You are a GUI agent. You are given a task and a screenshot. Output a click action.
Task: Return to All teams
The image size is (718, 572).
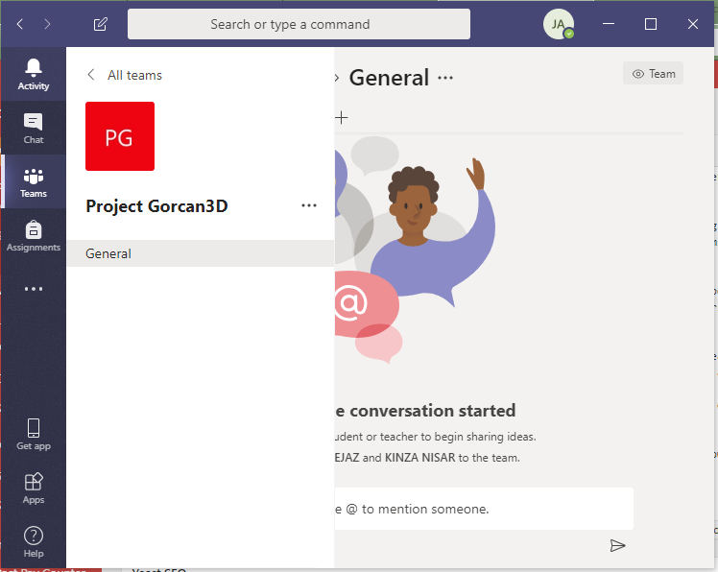(x=125, y=75)
